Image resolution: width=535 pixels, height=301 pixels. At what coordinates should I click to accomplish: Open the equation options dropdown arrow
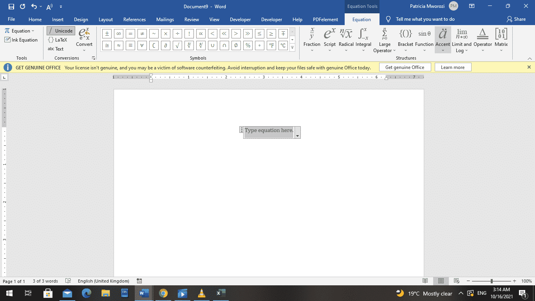[x=298, y=135]
